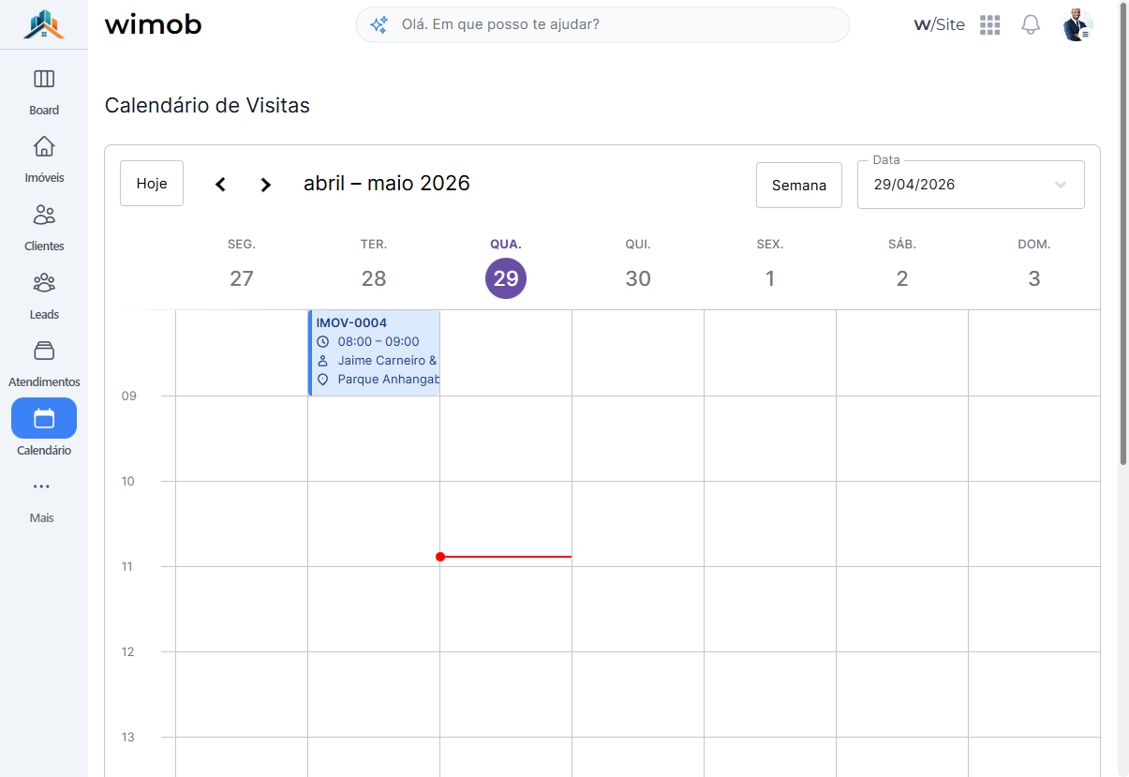Viewport: 1129px width, 777px height.
Task: Click the 12 hour label
Action: pos(128,652)
